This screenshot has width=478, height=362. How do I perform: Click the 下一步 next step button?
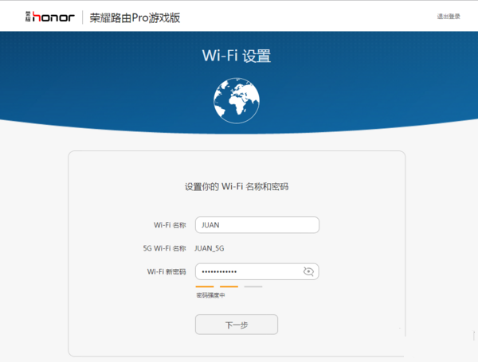(x=236, y=325)
